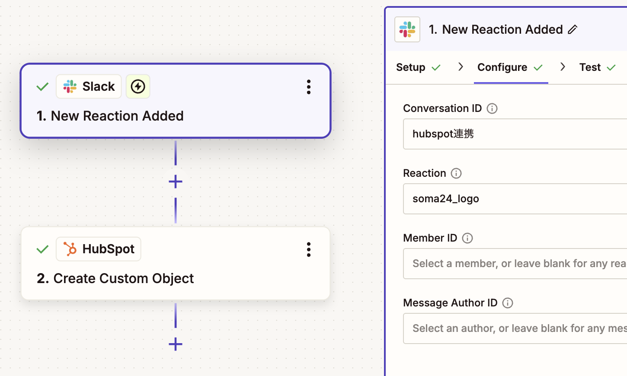
Task: Open the Configure tab
Action: point(510,67)
